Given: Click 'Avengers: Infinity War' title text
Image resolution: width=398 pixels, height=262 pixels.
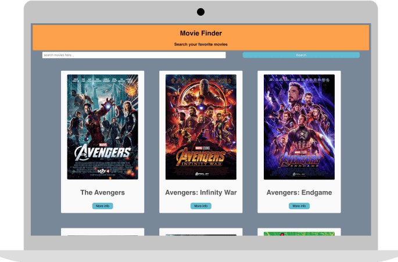Looking at the screenshot, I should (201, 192).
